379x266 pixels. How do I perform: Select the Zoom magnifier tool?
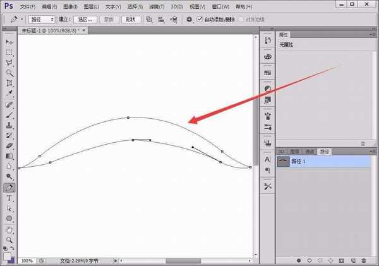9,239
